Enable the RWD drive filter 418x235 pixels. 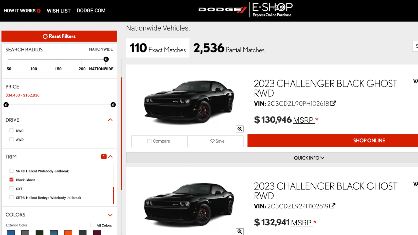11,130
